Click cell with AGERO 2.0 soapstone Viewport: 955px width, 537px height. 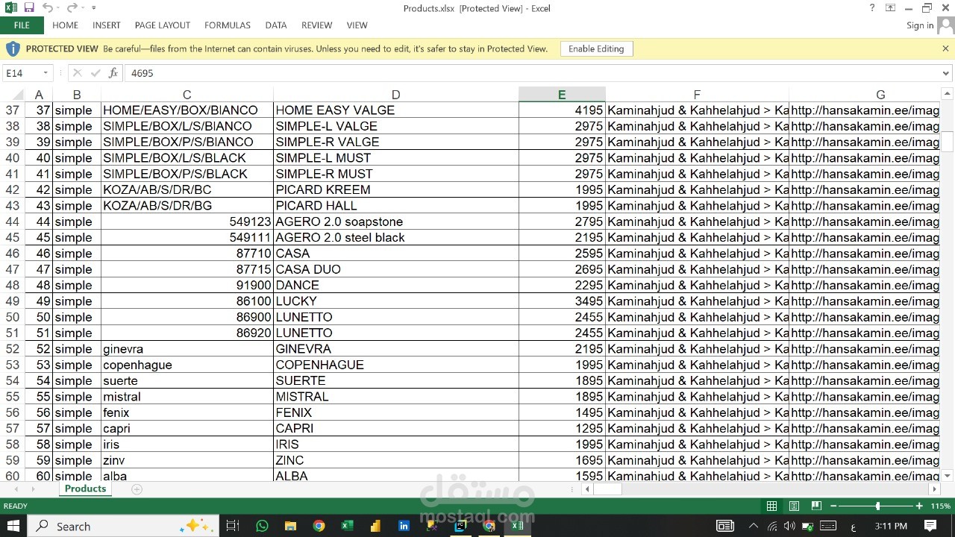[x=396, y=222]
